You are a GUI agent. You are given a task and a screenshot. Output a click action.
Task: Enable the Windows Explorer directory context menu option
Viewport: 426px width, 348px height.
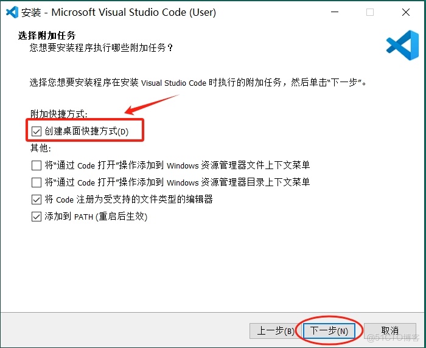(x=37, y=183)
